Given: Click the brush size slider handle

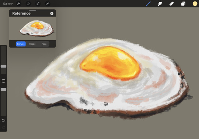Looking at the screenshot, I should coord(4,66).
